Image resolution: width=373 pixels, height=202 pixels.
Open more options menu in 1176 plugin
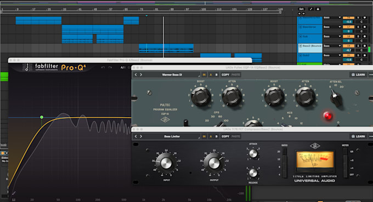coord(371,136)
